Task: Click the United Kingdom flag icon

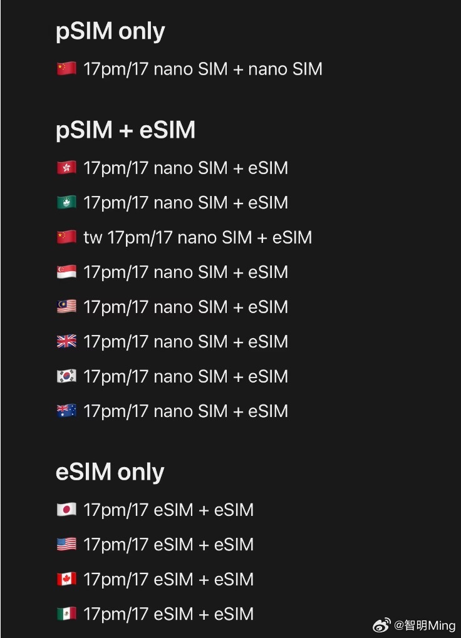Action: click(x=67, y=341)
